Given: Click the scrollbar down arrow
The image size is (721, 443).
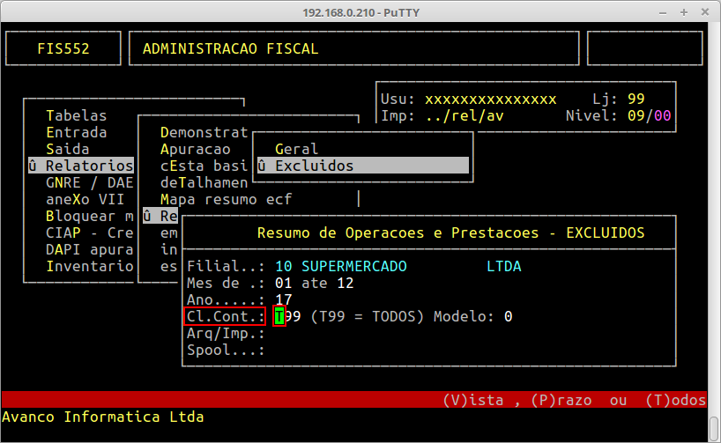Looking at the screenshot, I should pyautogui.click(x=713, y=434).
